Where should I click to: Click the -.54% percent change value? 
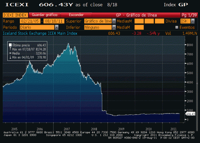pyautogui.click(x=153, y=33)
